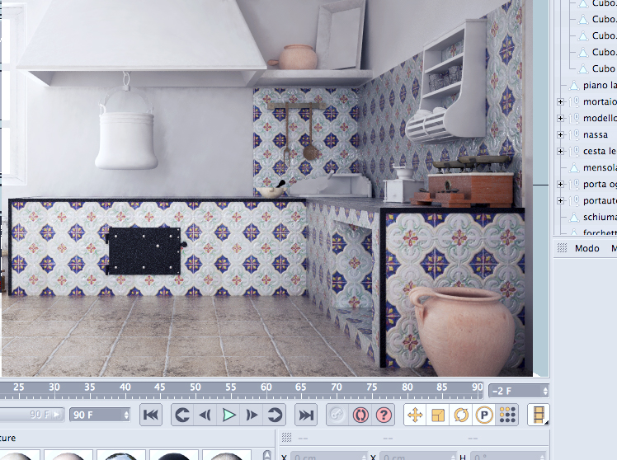This screenshot has height=460, width=617.
Task: Play the animation forwards
Action: pos(228,415)
